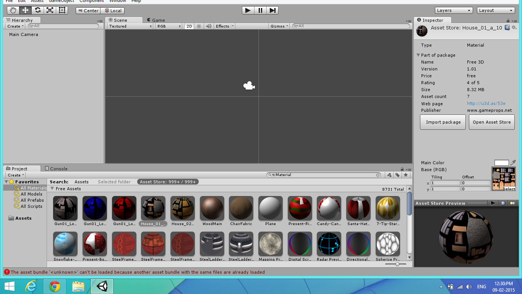Screen dimensions: 522x294
Task: Pick Main Color with the eyedropper
Action: pos(513,163)
